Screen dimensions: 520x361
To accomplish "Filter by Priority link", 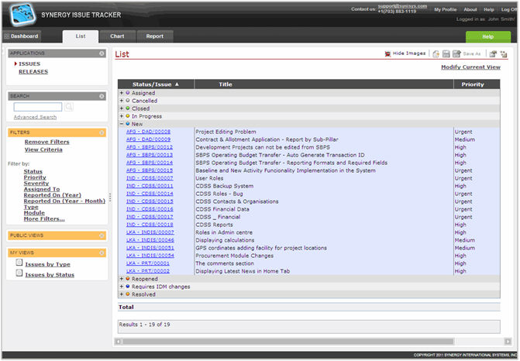I will pos(35,177).
